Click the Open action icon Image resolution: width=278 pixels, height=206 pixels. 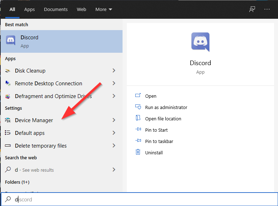(138, 96)
